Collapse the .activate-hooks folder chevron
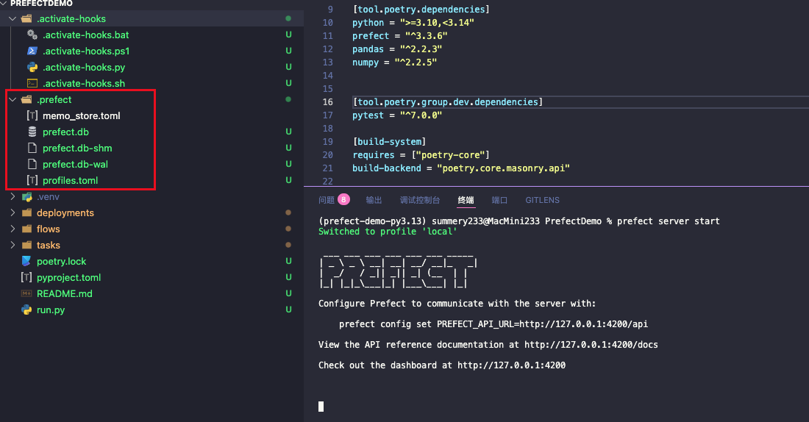Viewport: 809px width, 422px height. tap(13, 18)
